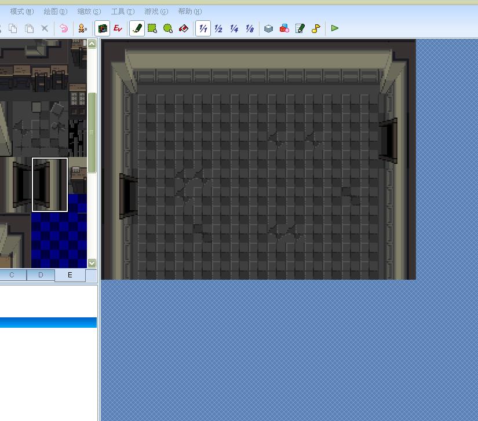Screen dimensions: 478x421
Task: Click the tileset palette scrollbar thumb
Action: [x=92, y=133]
